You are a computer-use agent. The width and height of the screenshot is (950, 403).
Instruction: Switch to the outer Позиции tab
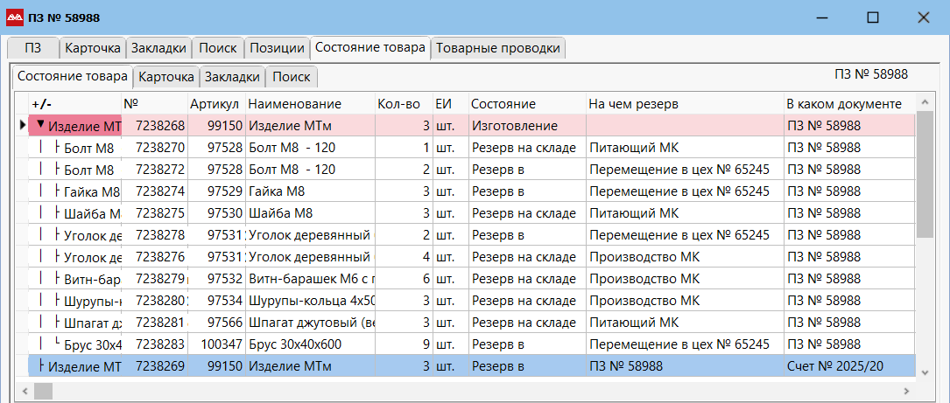click(277, 48)
